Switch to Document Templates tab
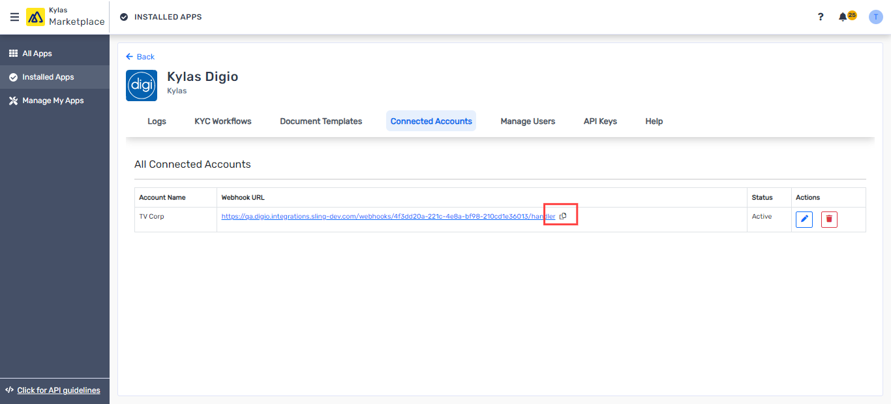The image size is (891, 404). [x=321, y=121]
